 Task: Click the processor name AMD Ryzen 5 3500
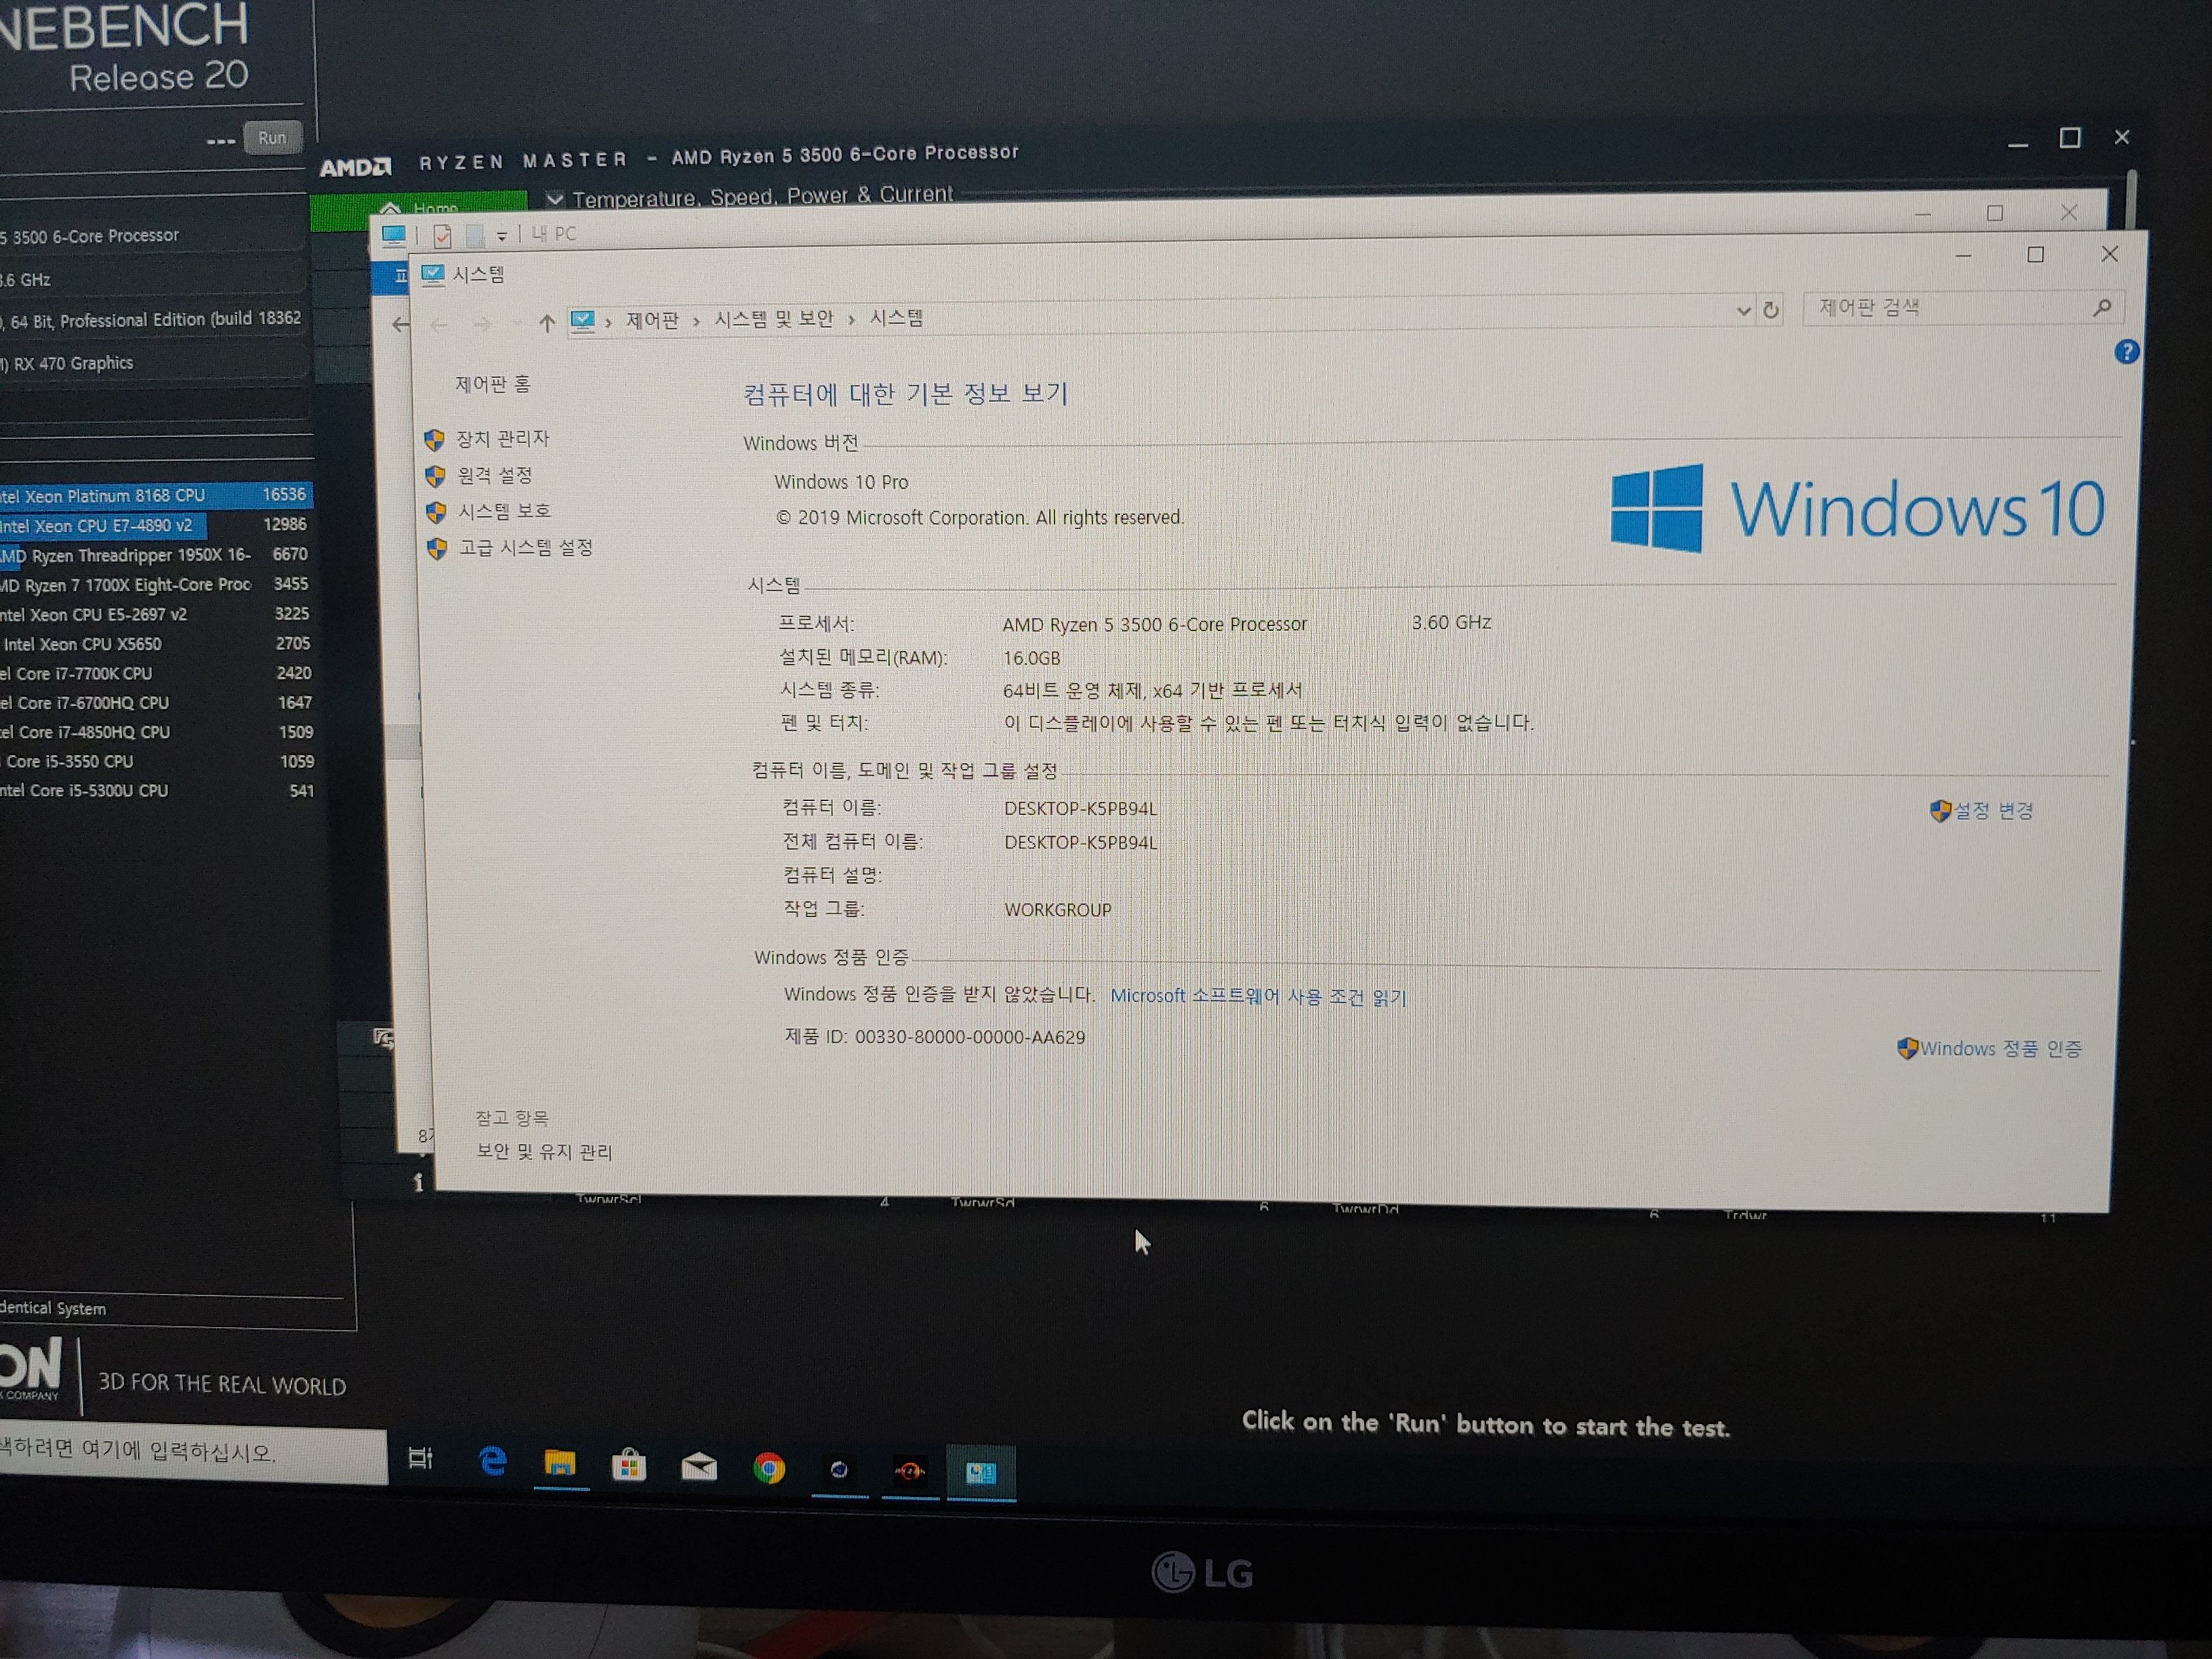(1154, 624)
